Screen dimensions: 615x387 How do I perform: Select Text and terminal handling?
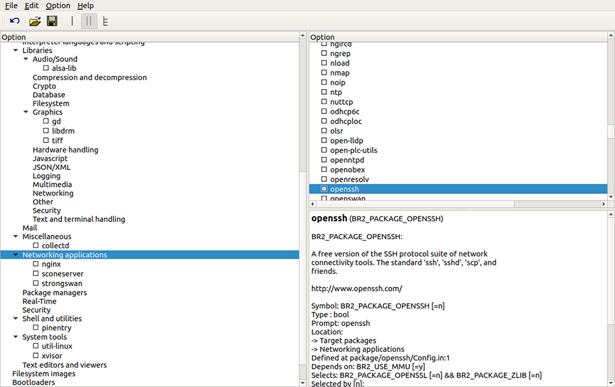pyautogui.click(x=79, y=219)
